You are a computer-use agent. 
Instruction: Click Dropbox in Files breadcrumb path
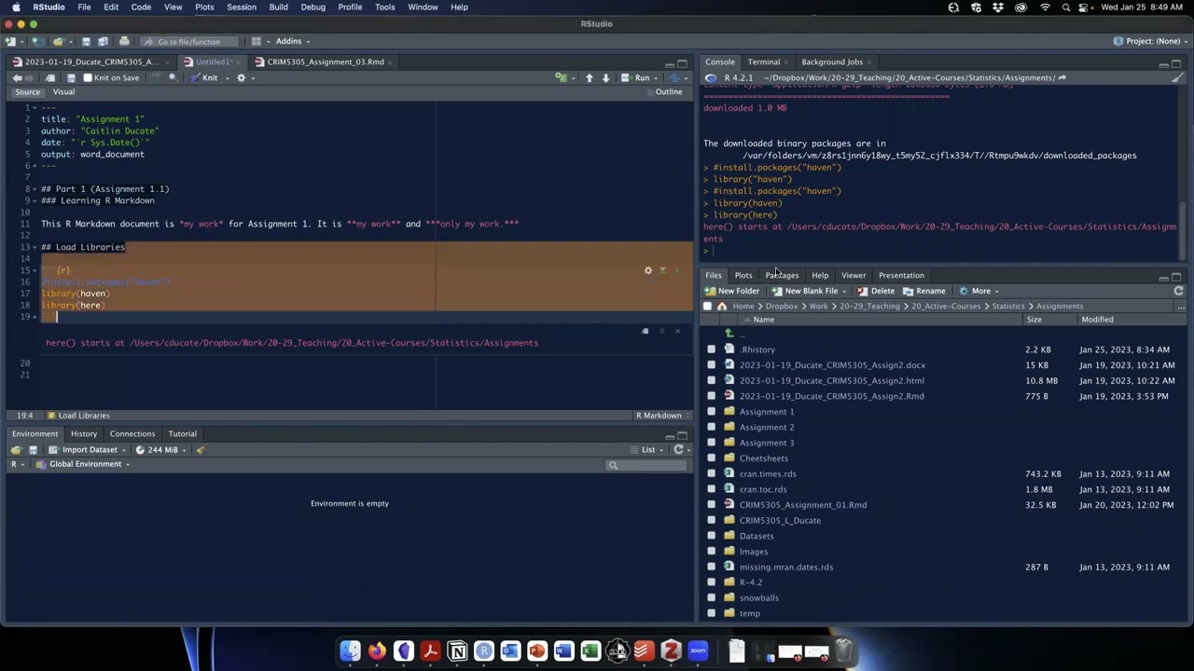point(782,306)
